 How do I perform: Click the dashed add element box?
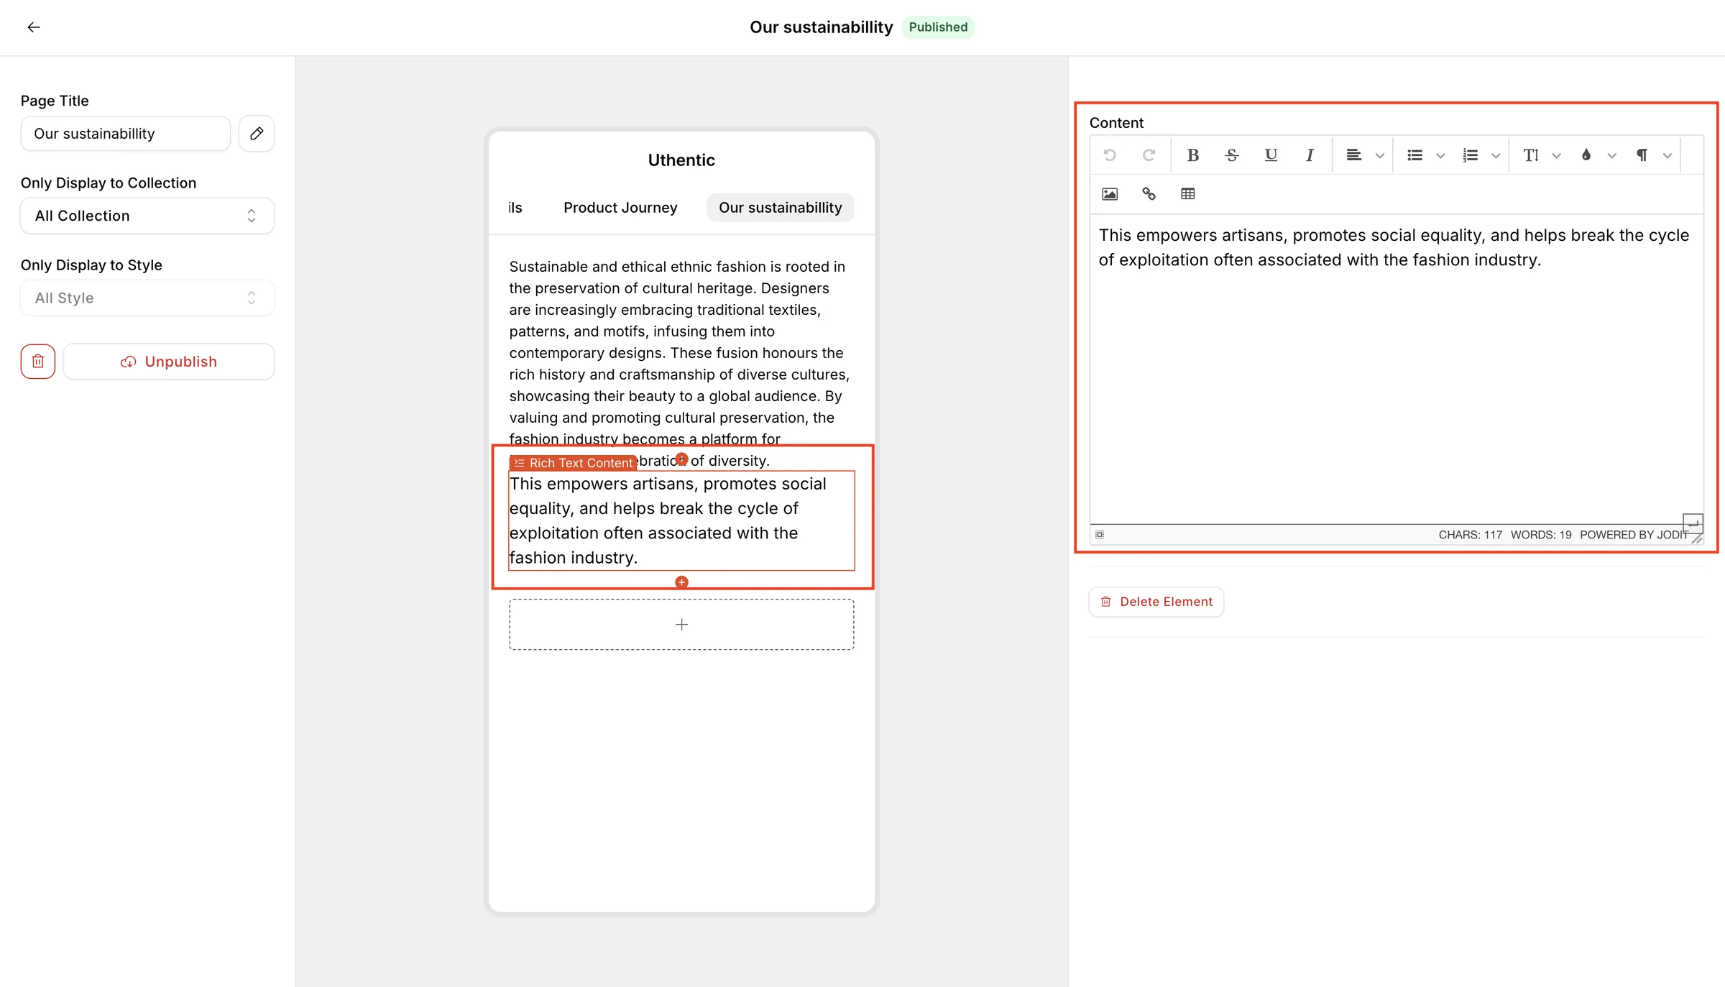tap(681, 625)
